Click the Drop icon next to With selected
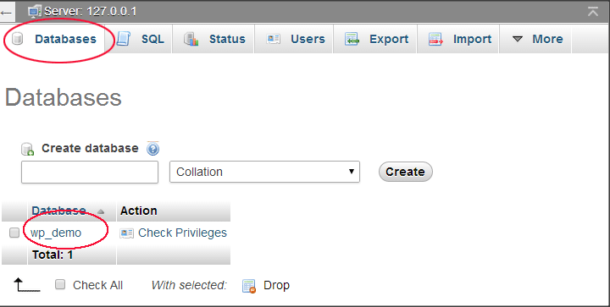Image resolution: width=610 pixels, height=307 pixels. (x=249, y=286)
